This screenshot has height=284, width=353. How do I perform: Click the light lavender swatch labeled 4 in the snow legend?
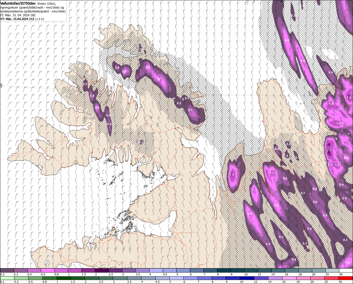[156, 270]
